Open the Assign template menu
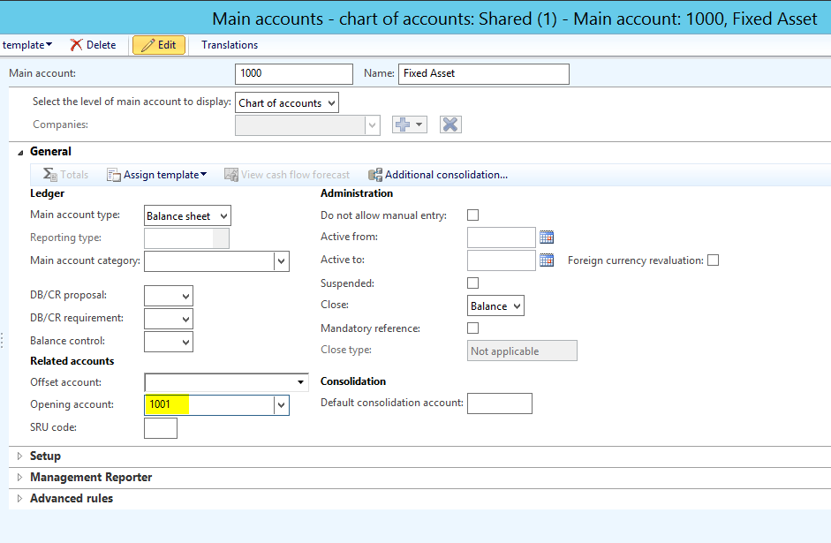 [x=157, y=175]
